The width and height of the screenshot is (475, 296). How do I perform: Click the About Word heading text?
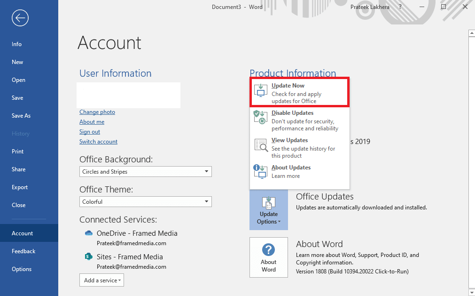coord(319,244)
